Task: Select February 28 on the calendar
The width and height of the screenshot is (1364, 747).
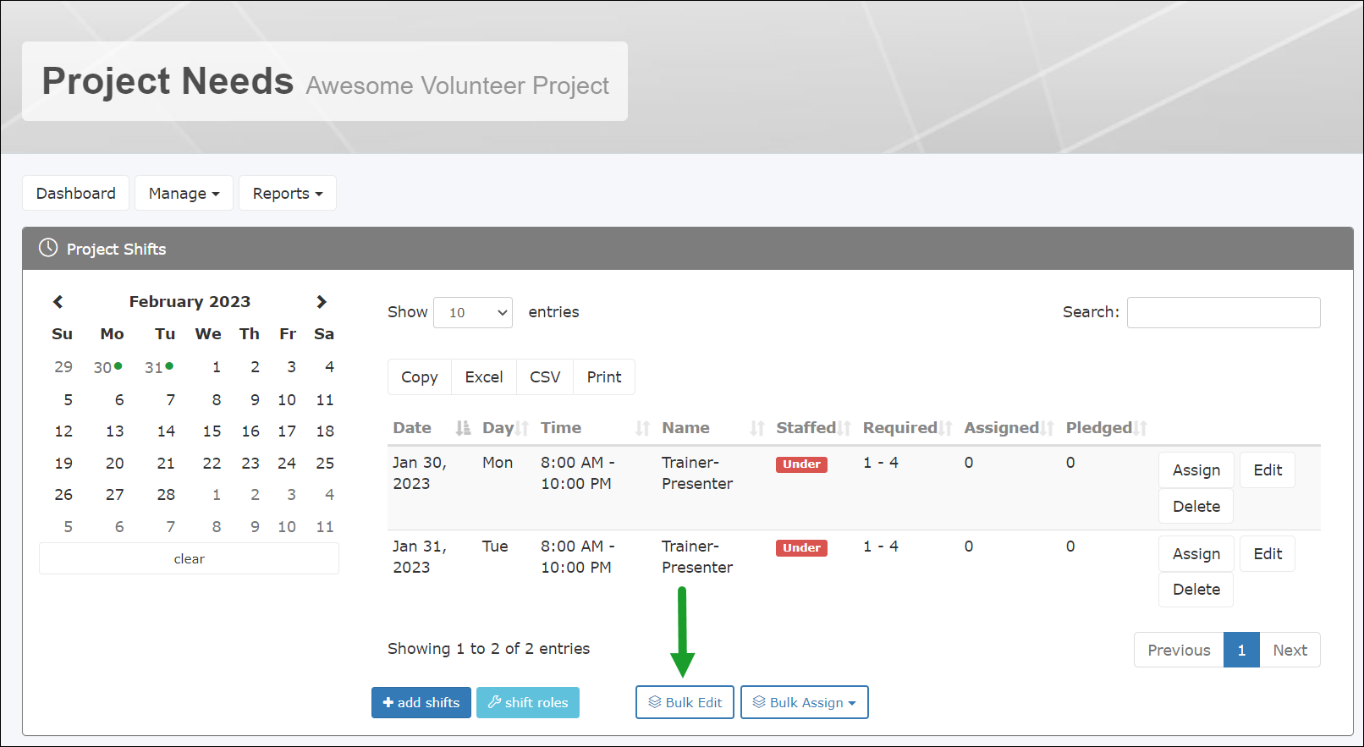Action: [166, 495]
